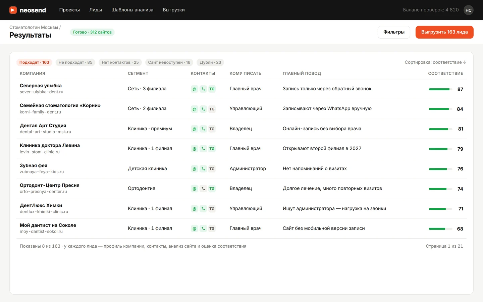This screenshot has width=483, height=302.
Task: Open the Проекты menu
Action: [69, 10]
